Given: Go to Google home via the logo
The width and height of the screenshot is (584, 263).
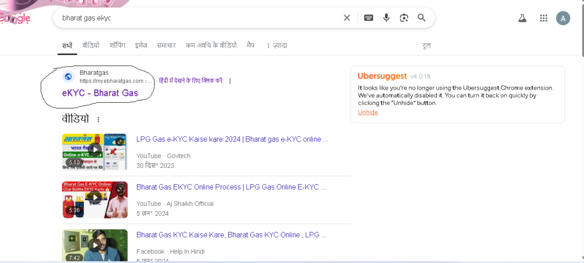Looking at the screenshot, I should (15, 18).
